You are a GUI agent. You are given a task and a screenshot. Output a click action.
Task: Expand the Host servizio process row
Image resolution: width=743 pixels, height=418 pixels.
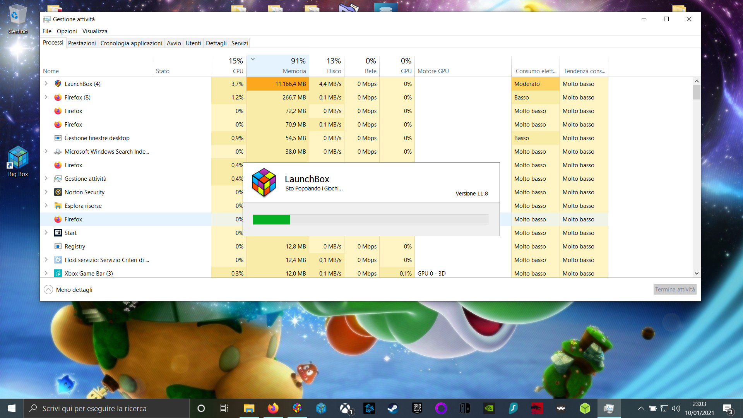[46, 260]
